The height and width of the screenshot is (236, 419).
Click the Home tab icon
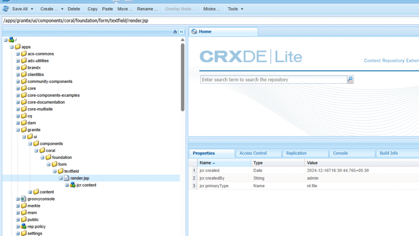click(194, 32)
